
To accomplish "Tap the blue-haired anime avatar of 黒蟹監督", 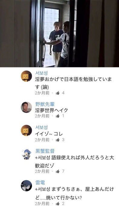I will [x=26, y=154].
